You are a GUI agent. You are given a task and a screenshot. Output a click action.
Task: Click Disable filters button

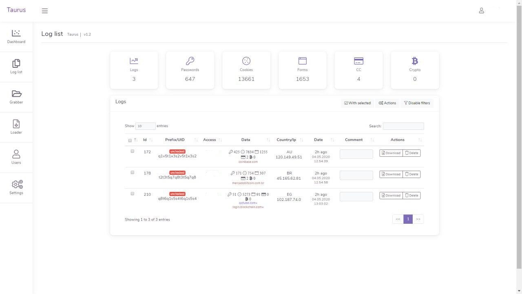(x=417, y=103)
